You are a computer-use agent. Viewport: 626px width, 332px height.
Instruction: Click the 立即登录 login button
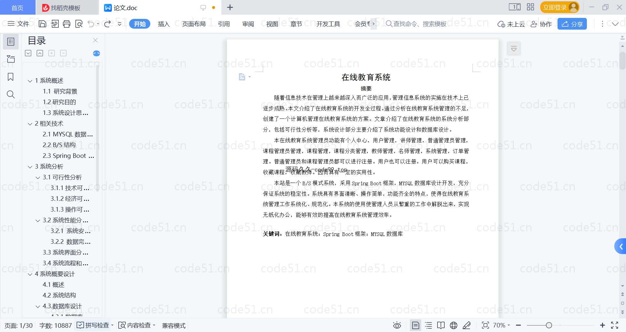[x=559, y=7]
